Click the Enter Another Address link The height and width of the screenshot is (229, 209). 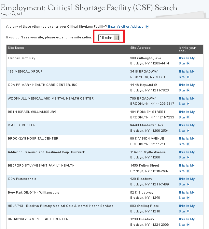pos(126,27)
